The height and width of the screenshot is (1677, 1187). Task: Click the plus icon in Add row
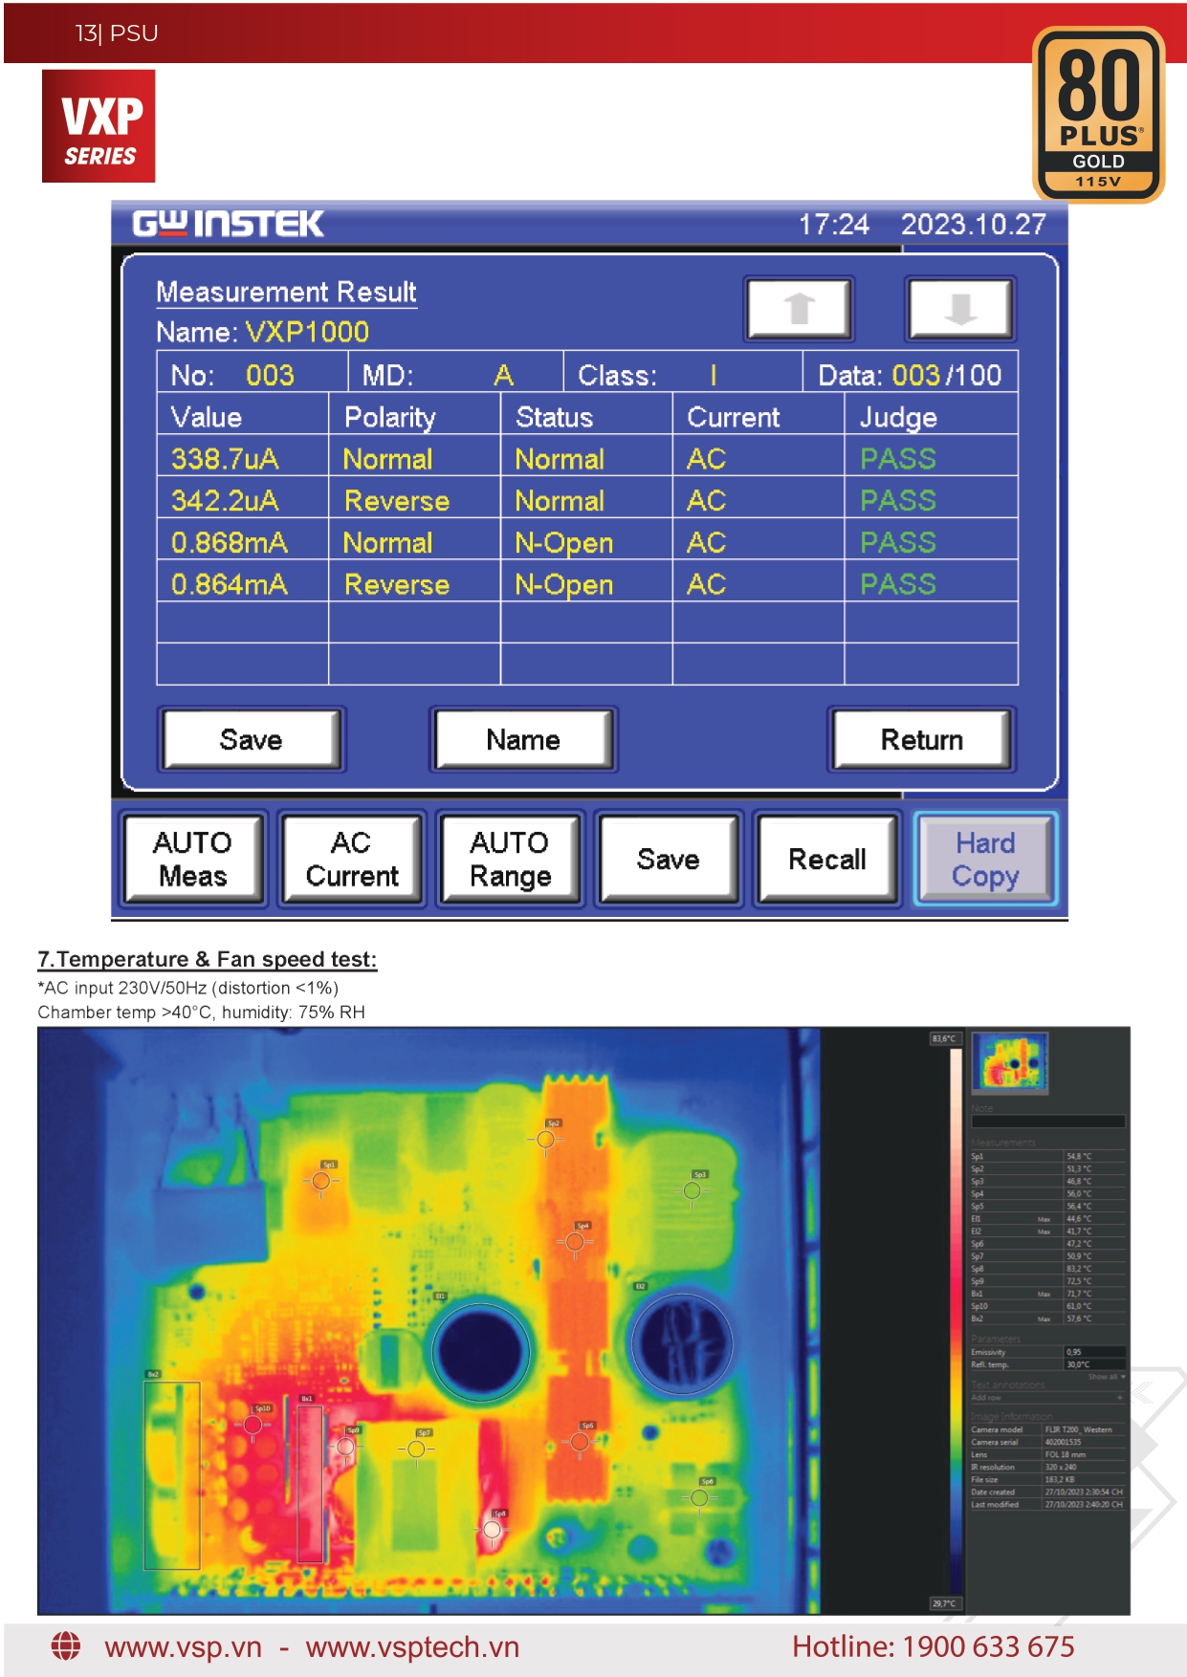1119,1398
